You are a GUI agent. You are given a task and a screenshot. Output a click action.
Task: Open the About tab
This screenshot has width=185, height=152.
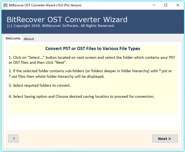coord(29,39)
